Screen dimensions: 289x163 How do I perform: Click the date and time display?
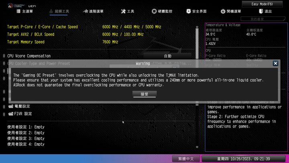coord(244,159)
